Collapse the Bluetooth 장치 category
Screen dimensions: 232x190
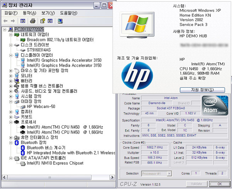click(11, 143)
